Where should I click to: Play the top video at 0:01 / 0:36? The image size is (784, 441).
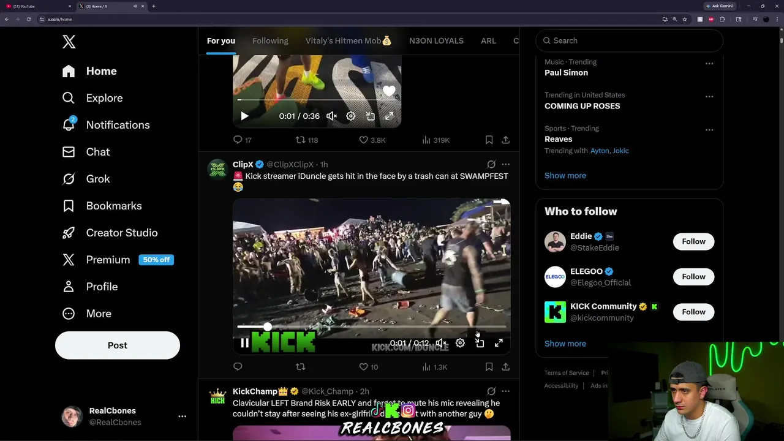pyautogui.click(x=244, y=116)
